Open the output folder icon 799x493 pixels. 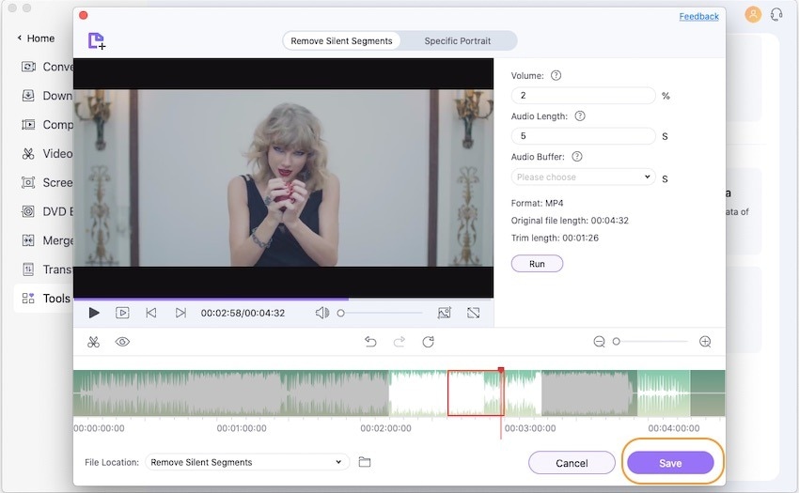click(x=365, y=462)
